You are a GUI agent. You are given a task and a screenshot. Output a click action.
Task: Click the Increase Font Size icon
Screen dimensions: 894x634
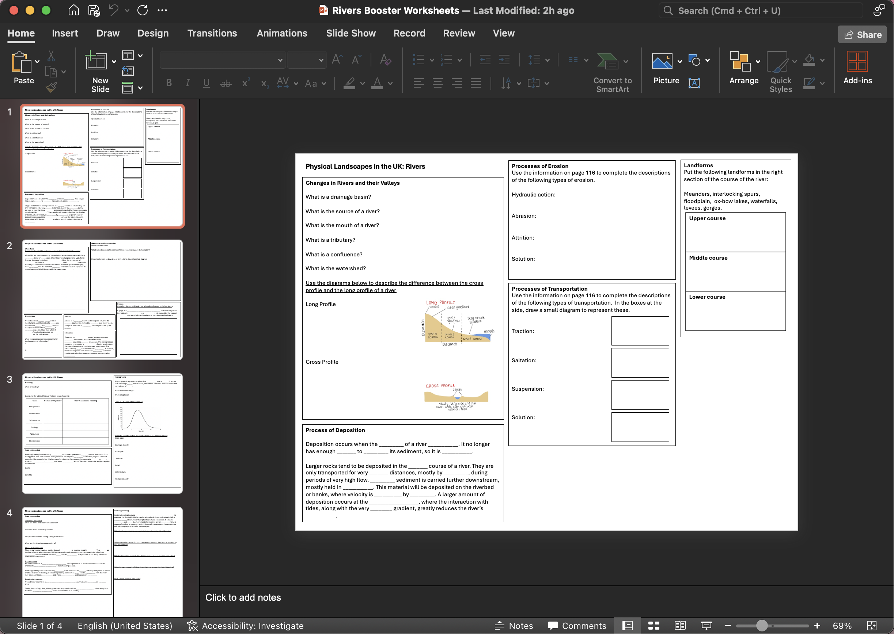[x=336, y=60]
